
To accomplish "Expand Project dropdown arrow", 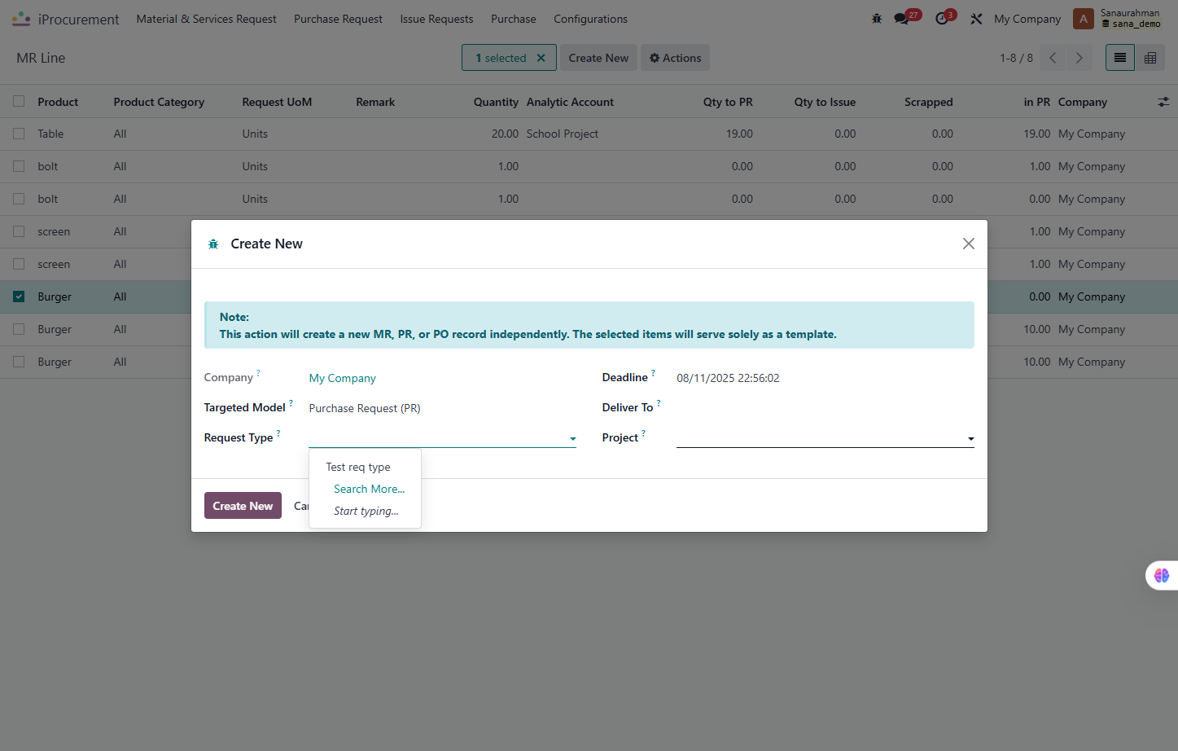I will [970, 439].
